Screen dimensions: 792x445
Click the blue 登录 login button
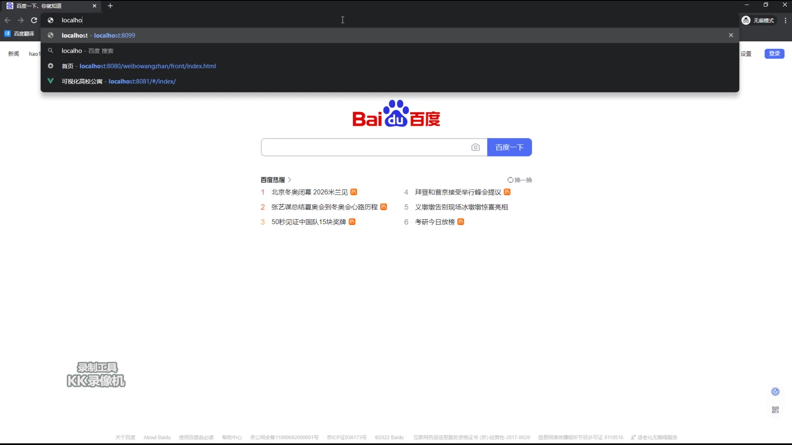point(774,54)
